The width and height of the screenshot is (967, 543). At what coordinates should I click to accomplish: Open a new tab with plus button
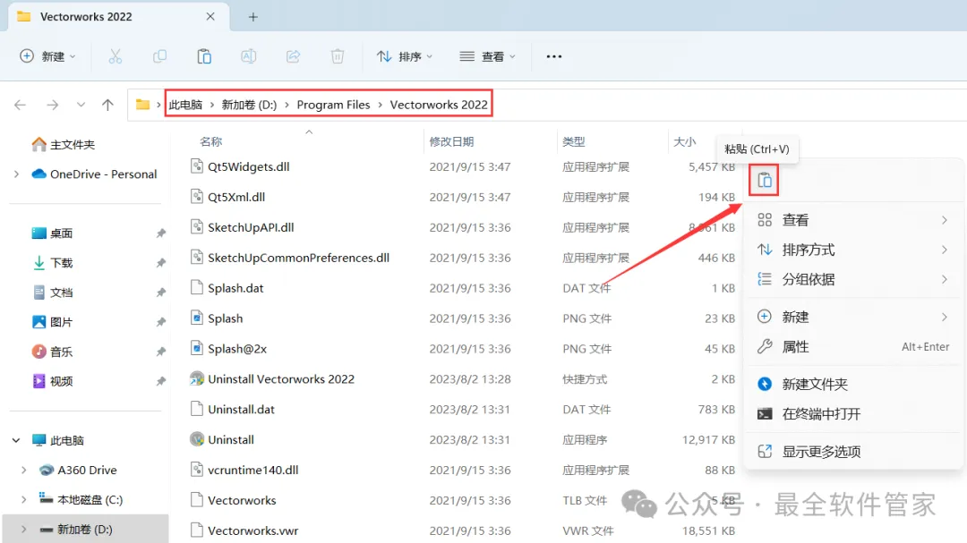tap(252, 17)
